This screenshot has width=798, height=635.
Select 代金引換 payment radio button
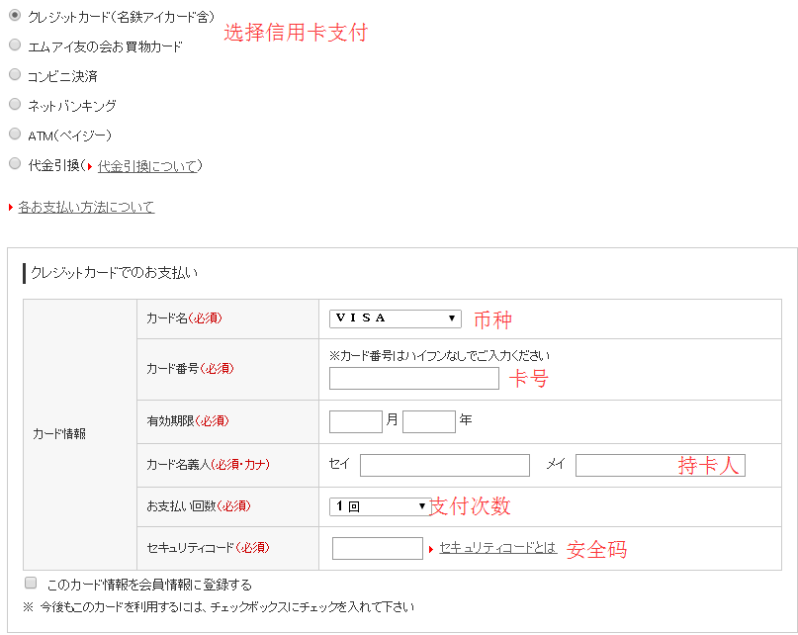click(x=15, y=164)
